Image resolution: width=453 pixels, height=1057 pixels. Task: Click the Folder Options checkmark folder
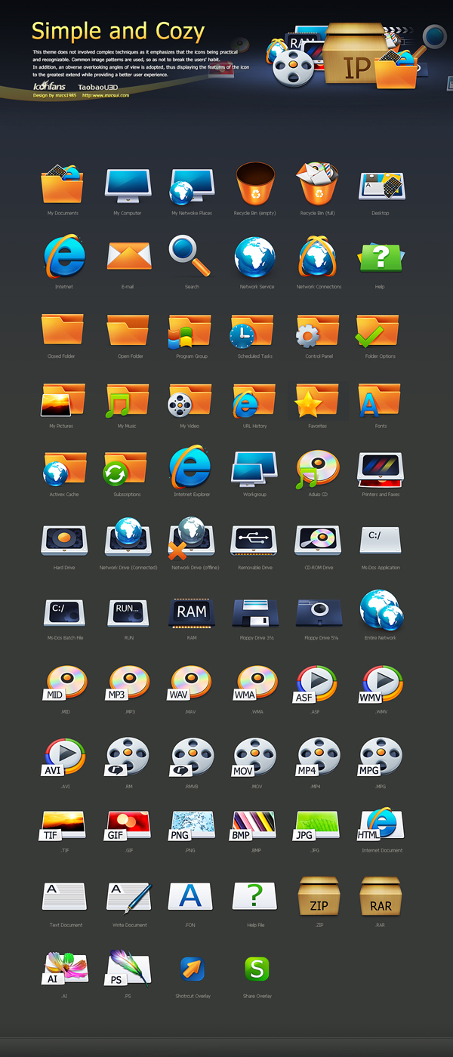pos(377,331)
